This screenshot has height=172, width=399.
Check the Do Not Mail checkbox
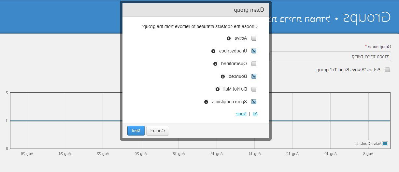[254, 89]
